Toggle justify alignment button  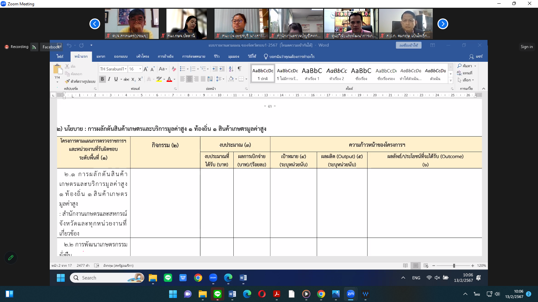(x=203, y=79)
